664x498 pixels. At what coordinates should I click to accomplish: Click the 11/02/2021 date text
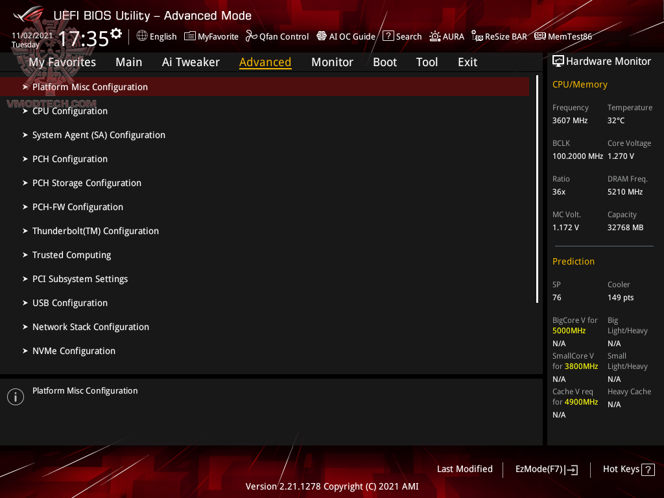click(x=32, y=36)
